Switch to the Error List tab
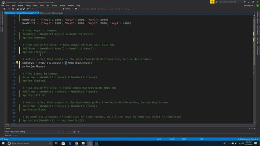The image size is (260, 146). [8, 135]
